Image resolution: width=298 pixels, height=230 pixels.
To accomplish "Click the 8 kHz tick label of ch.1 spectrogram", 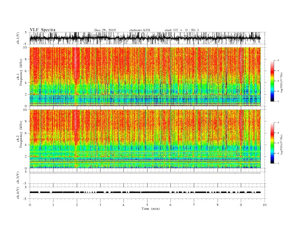I will (26, 59).
